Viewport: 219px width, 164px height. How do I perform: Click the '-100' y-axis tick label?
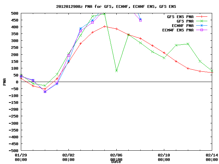[14, 96]
